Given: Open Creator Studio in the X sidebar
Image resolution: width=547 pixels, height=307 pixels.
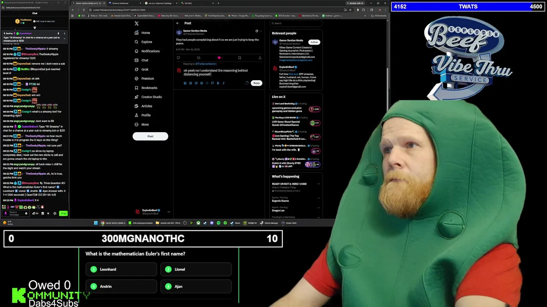Looking at the screenshot, I should [148, 97].
